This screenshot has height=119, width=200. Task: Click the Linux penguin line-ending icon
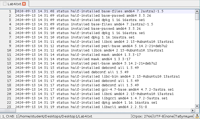(x=197, y=116)
